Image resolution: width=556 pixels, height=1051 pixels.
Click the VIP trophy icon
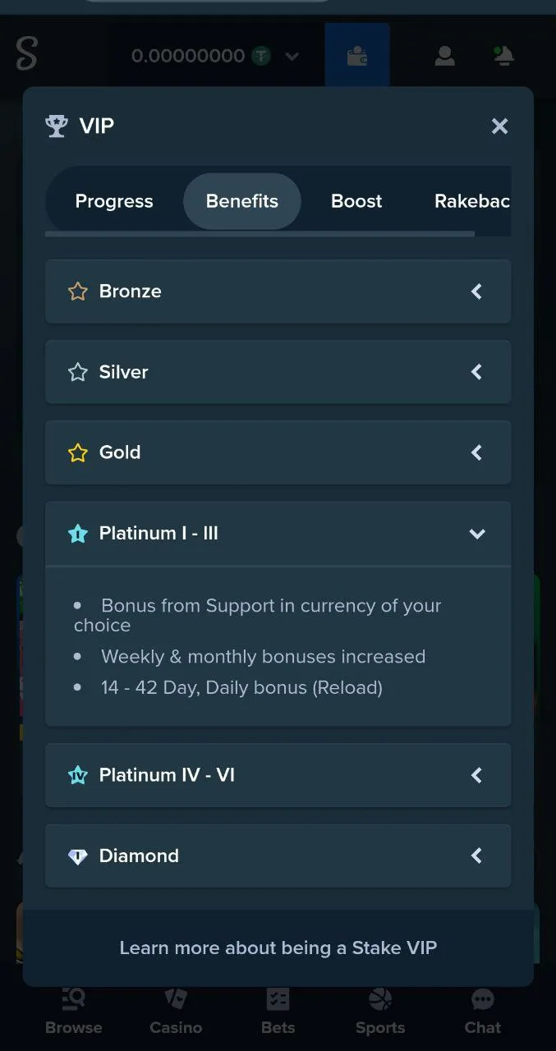click(57, 126)
